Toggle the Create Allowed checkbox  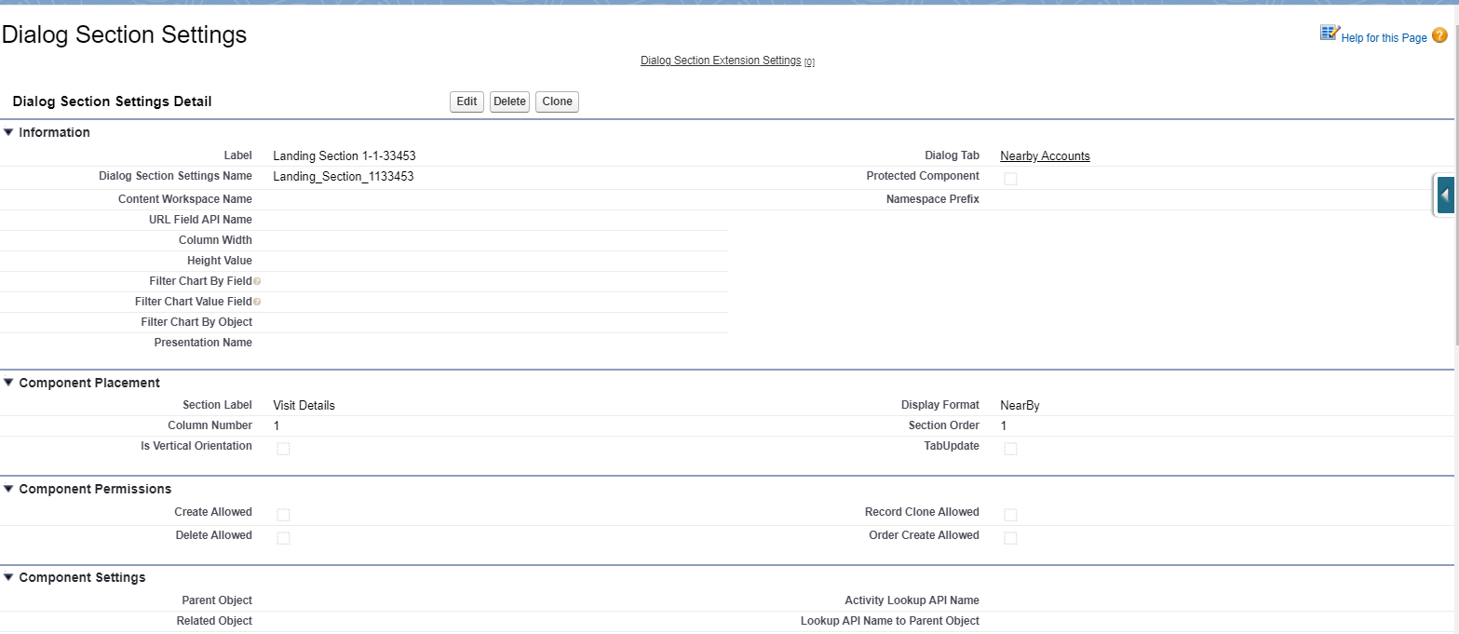[283, 515]
